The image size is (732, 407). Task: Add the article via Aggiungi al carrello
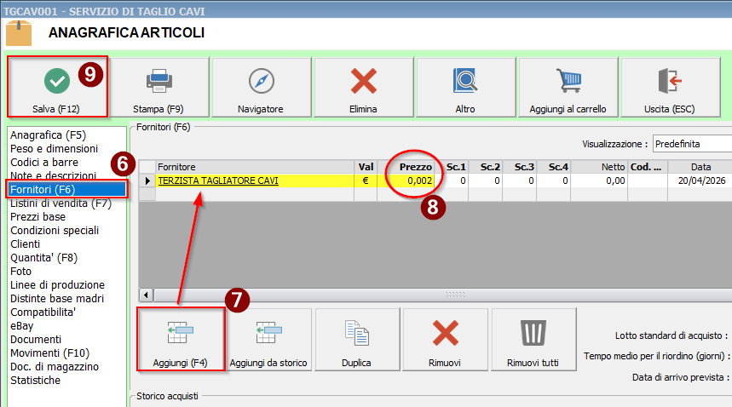tap(568, 87)
